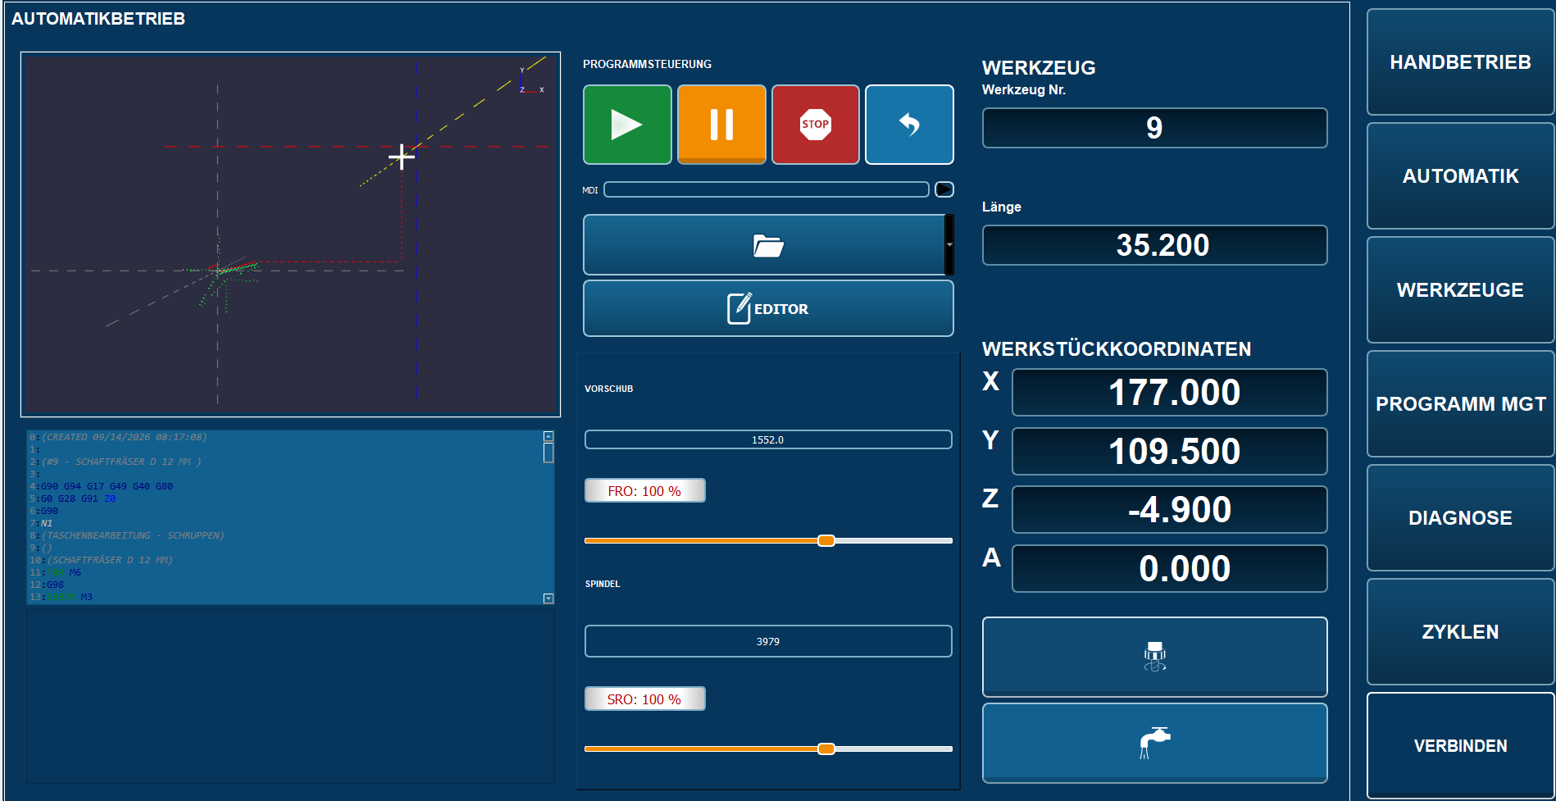This screenshot has height=801, width=1556.
Task: Reset spindle override via SRO 100 % button
Action: [644, 699]
